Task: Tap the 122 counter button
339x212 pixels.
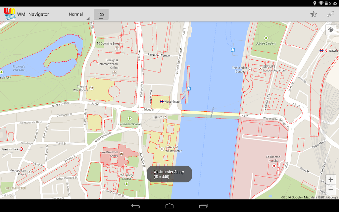Action: coord(101,14)
